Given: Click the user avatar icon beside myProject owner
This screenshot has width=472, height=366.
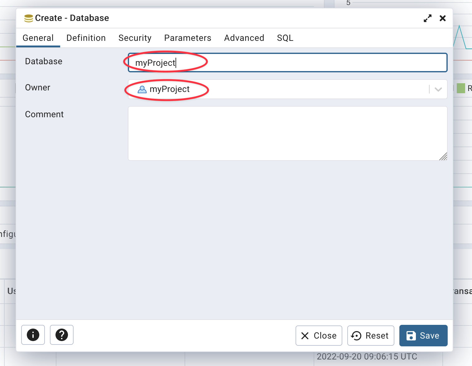Looking at the screenshot, I should click(x=142, y=89).
